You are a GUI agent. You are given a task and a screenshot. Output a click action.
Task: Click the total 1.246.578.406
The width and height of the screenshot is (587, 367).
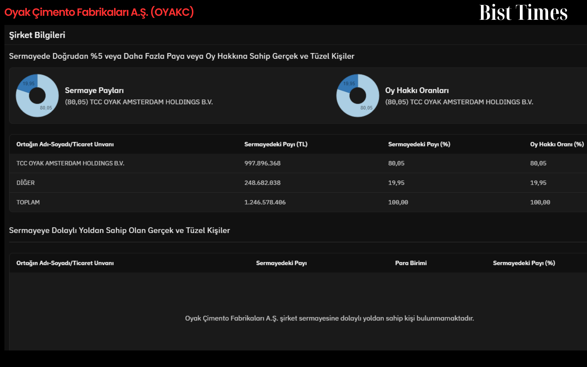(x=265, y=202)
